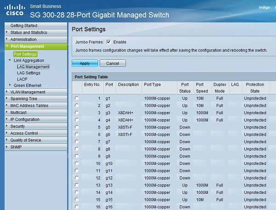
Task: Collapse the Port Management arrow
Action: click(7, 46)
